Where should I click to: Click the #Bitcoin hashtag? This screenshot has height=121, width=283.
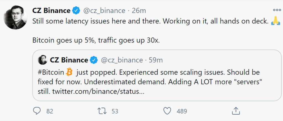coord(51,72)
